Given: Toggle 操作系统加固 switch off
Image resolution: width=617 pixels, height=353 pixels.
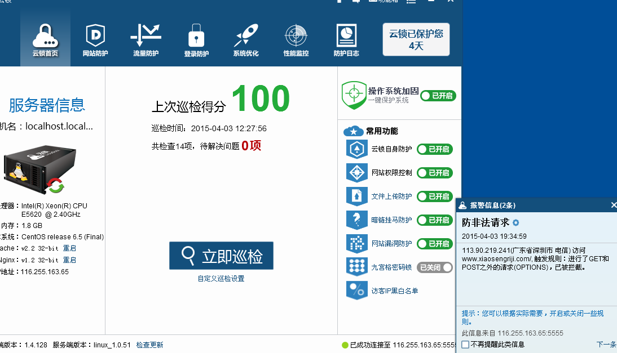Looking at the screenshot, I should coord(438,96).
